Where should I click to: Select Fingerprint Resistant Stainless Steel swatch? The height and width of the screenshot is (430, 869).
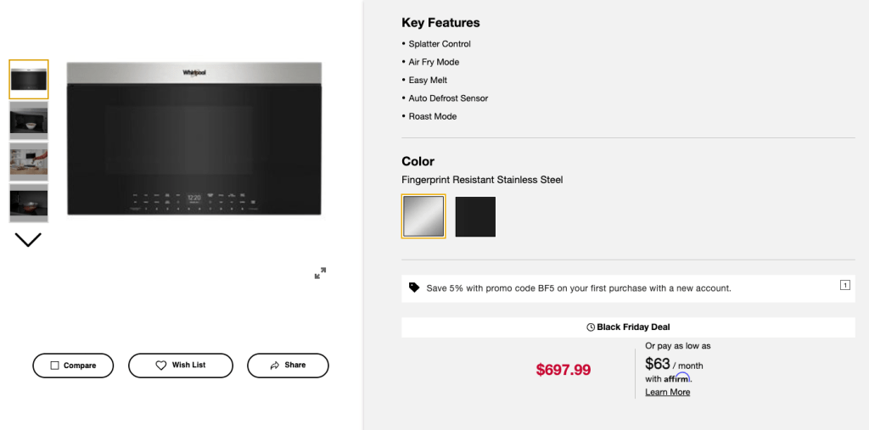pyautogui.click(x=423, y=216)
